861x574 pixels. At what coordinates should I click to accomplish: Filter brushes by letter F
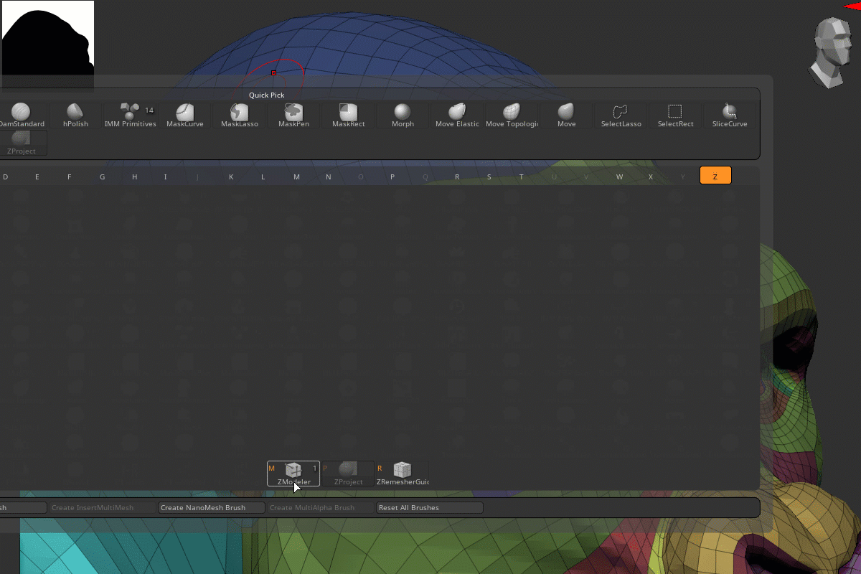[x=70, y=177]
